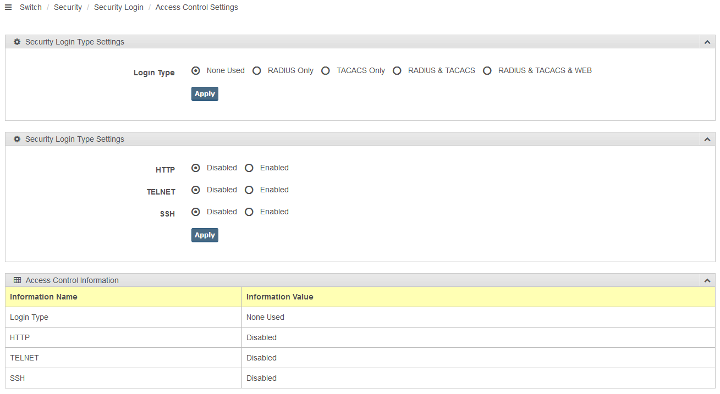720x394 pixels.
Task: Choose RADIUS & TACACS & WEB option
Action: [487, 71]
